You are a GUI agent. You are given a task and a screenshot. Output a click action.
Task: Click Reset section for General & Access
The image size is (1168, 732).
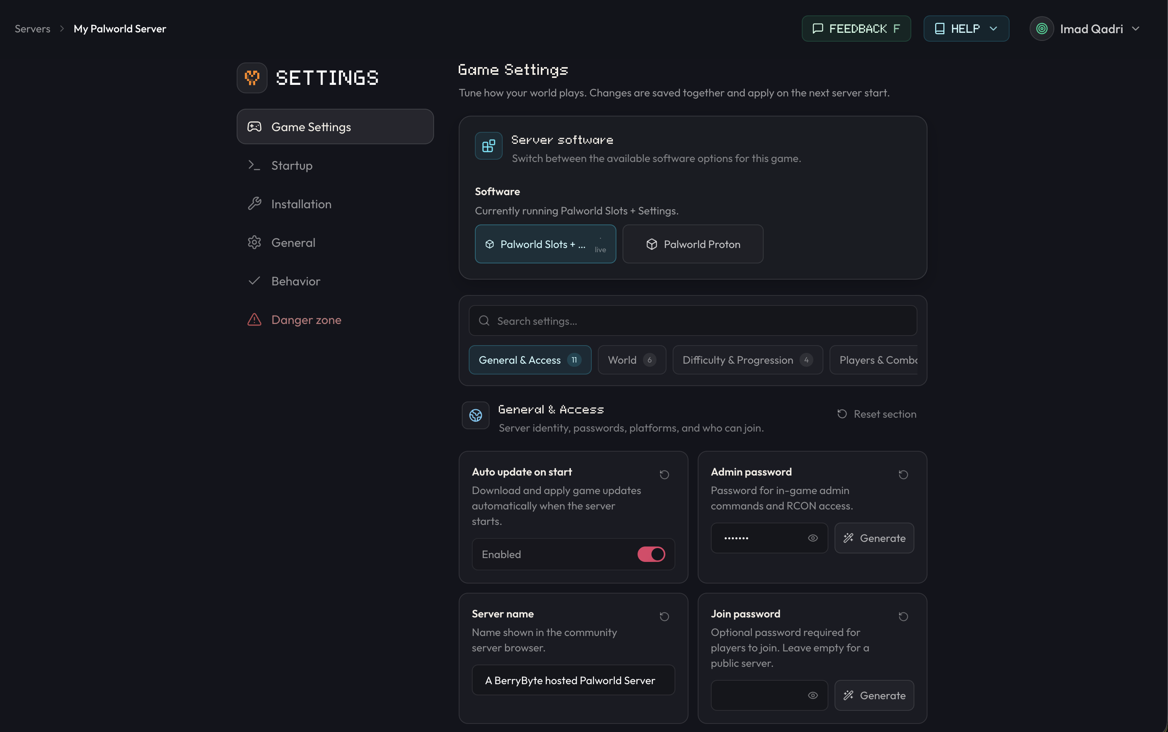pyautogui.click(x=877, y=414)
